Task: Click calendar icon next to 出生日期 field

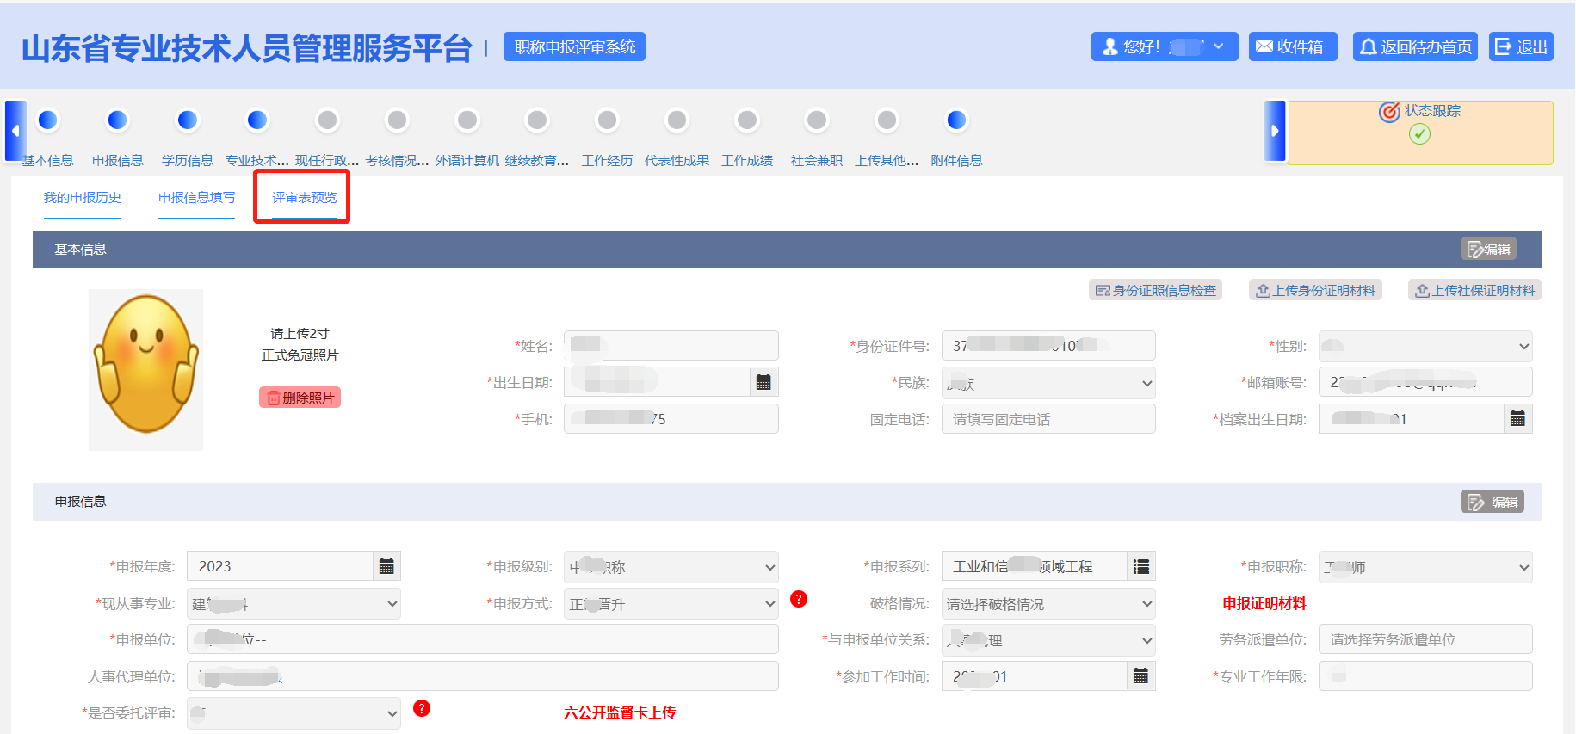Action: click(x=763, y=383)
